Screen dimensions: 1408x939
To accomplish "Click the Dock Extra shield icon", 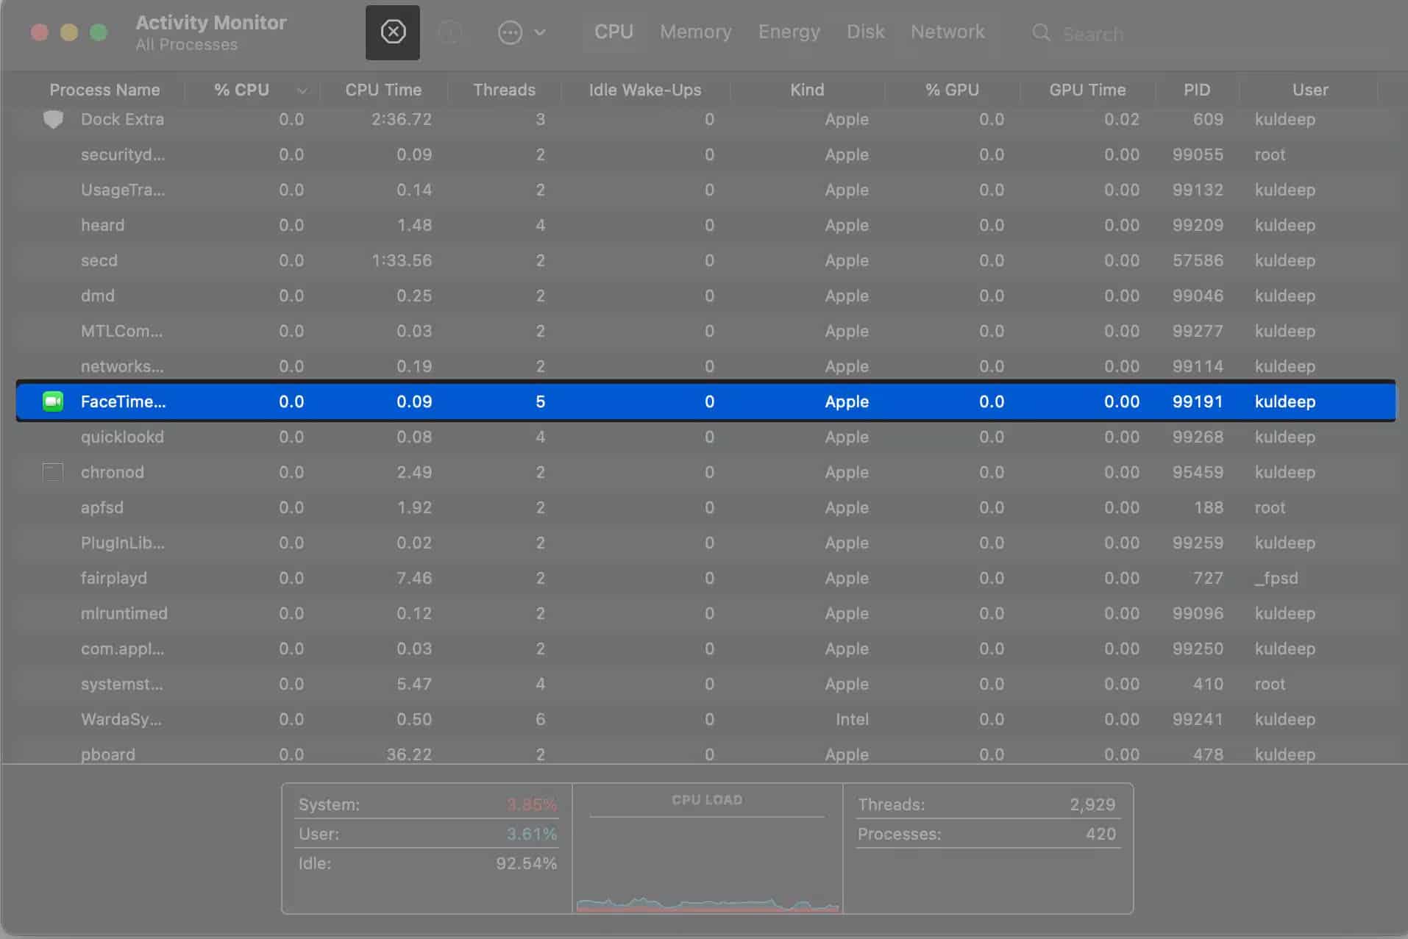I will click(x=53, y=119).
